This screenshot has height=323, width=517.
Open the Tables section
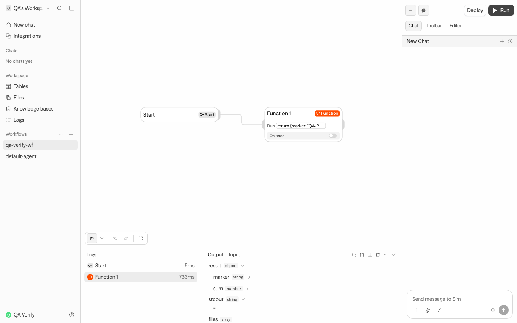tap(40, 86)
